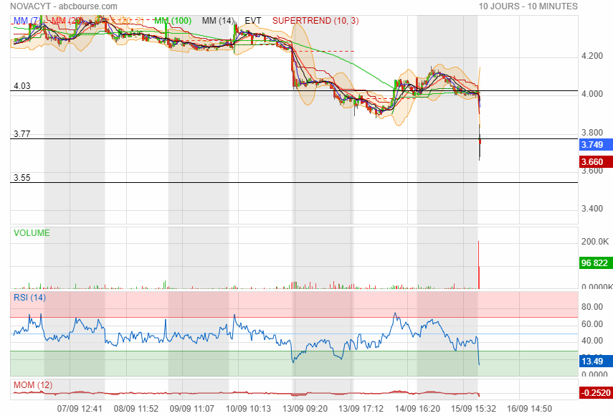Click the RSI (14) panel label

click(29, 298)
